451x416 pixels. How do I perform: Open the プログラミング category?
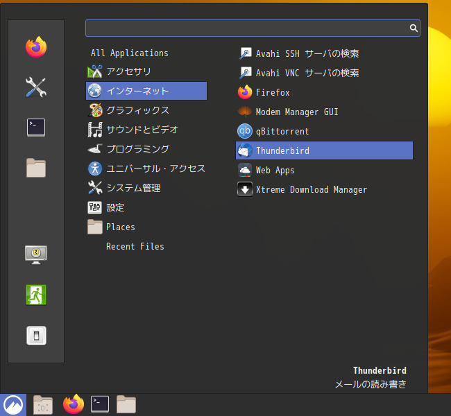[x=146, y=149]
